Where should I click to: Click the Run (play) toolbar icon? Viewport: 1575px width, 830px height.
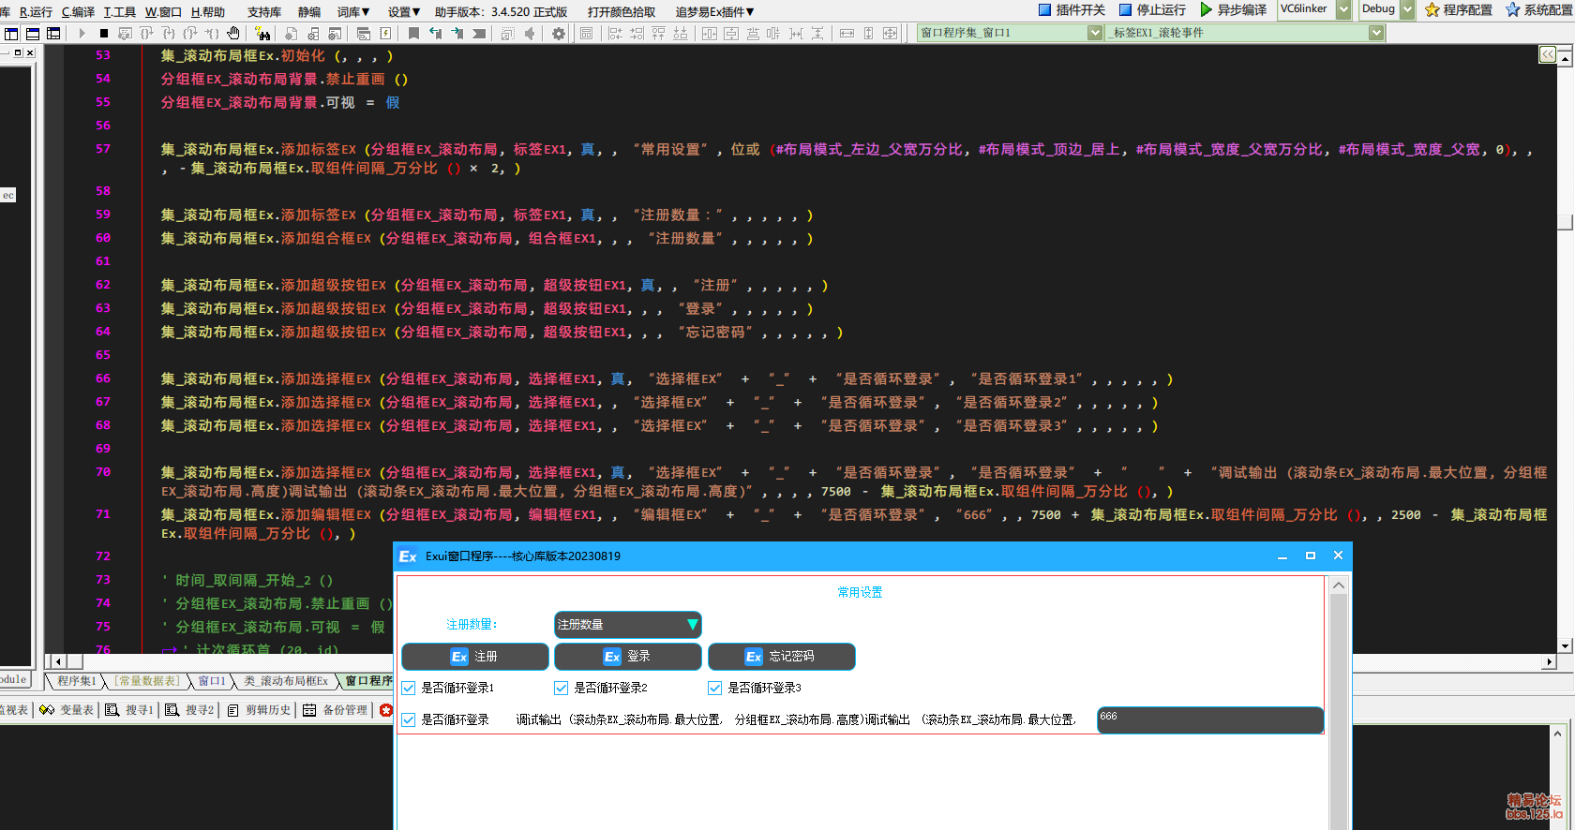coord(82,34)
